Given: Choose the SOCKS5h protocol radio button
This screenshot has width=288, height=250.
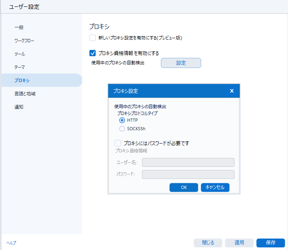Looking at the screenshot, I should pyautogui.click(x=122, y=129).
